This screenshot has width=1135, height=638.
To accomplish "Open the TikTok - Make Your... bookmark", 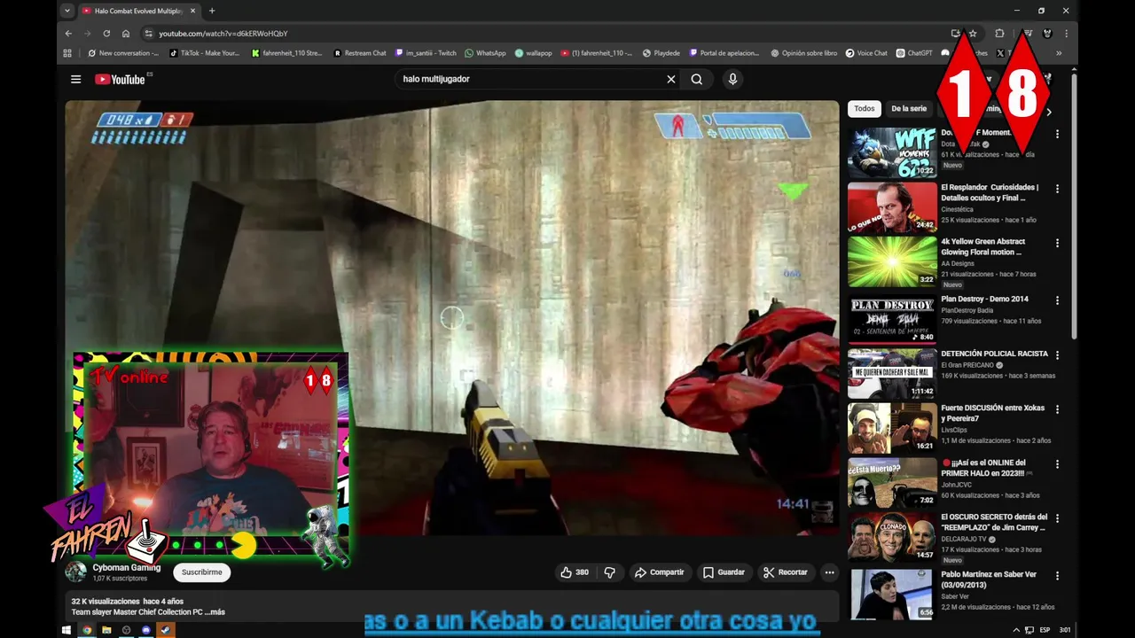I will [x=205, y=53].
